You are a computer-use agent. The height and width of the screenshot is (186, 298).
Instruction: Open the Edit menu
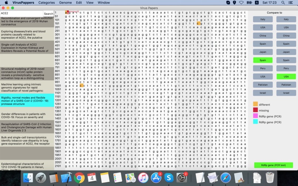[79, 3]
